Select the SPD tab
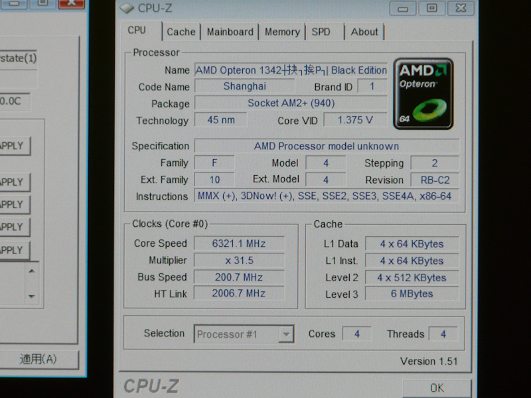The height and width of the screenshot is (398, 531). click(x=321, y=32)
